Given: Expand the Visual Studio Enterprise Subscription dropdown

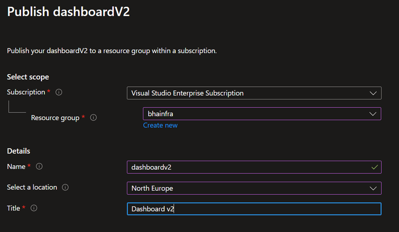Looking at the screenshot, I should coord(373,93).
